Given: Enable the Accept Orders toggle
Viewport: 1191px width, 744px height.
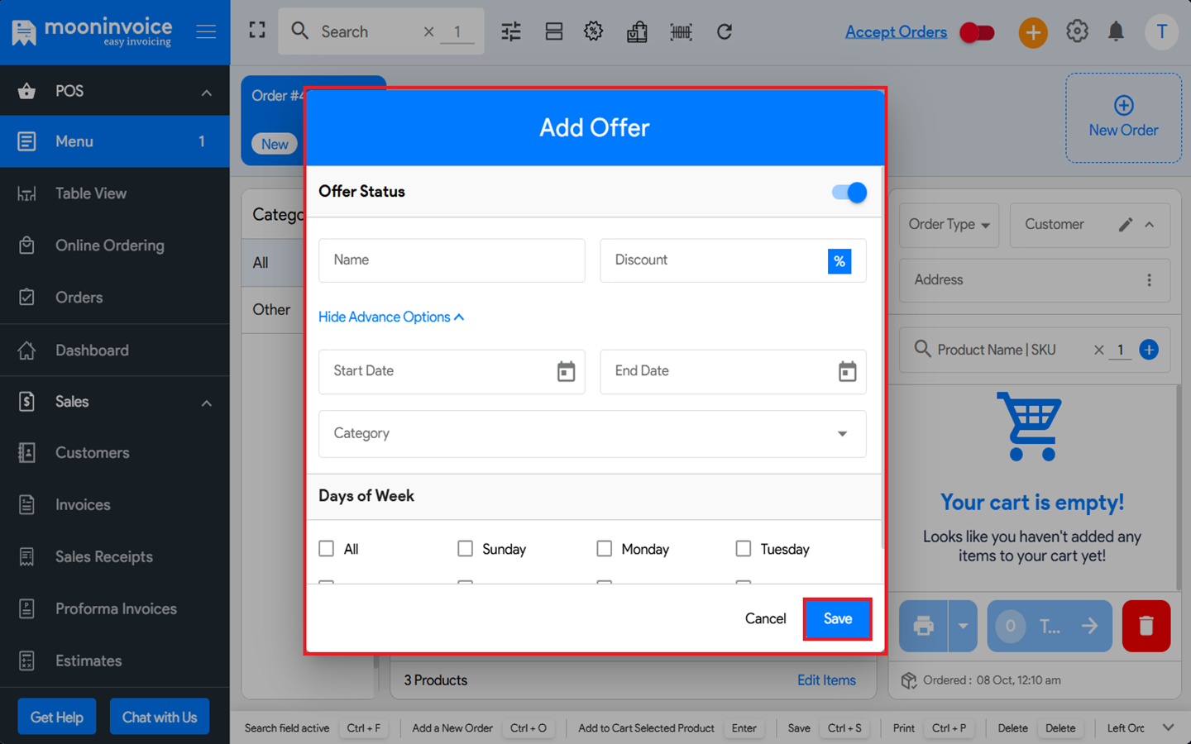Looking at the screenshot, I should 977,33.
